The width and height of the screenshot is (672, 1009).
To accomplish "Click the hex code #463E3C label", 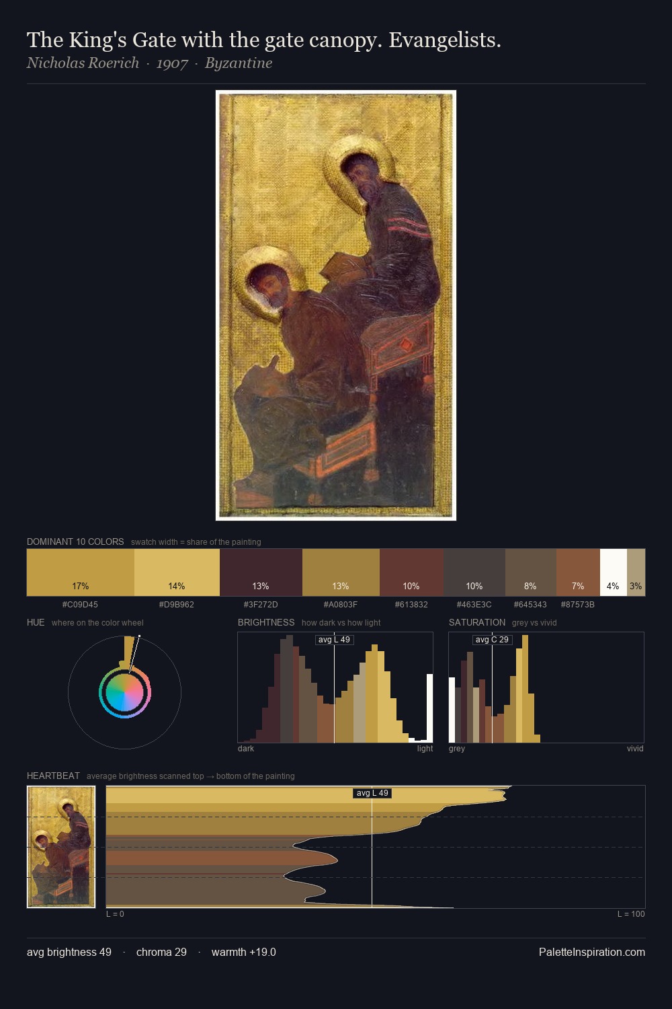I will click(x=474, y=605).
